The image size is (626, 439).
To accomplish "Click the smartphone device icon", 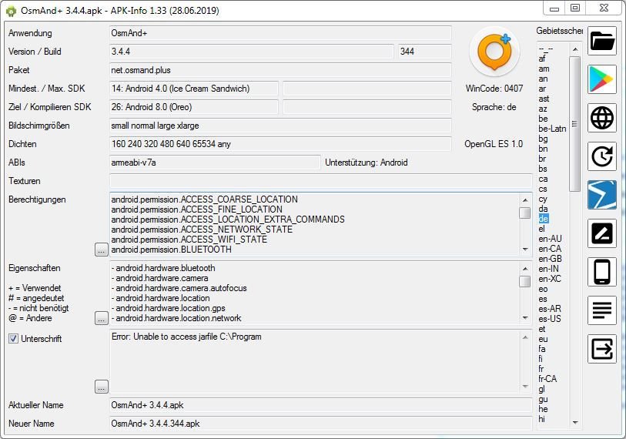I will point(602,272).
